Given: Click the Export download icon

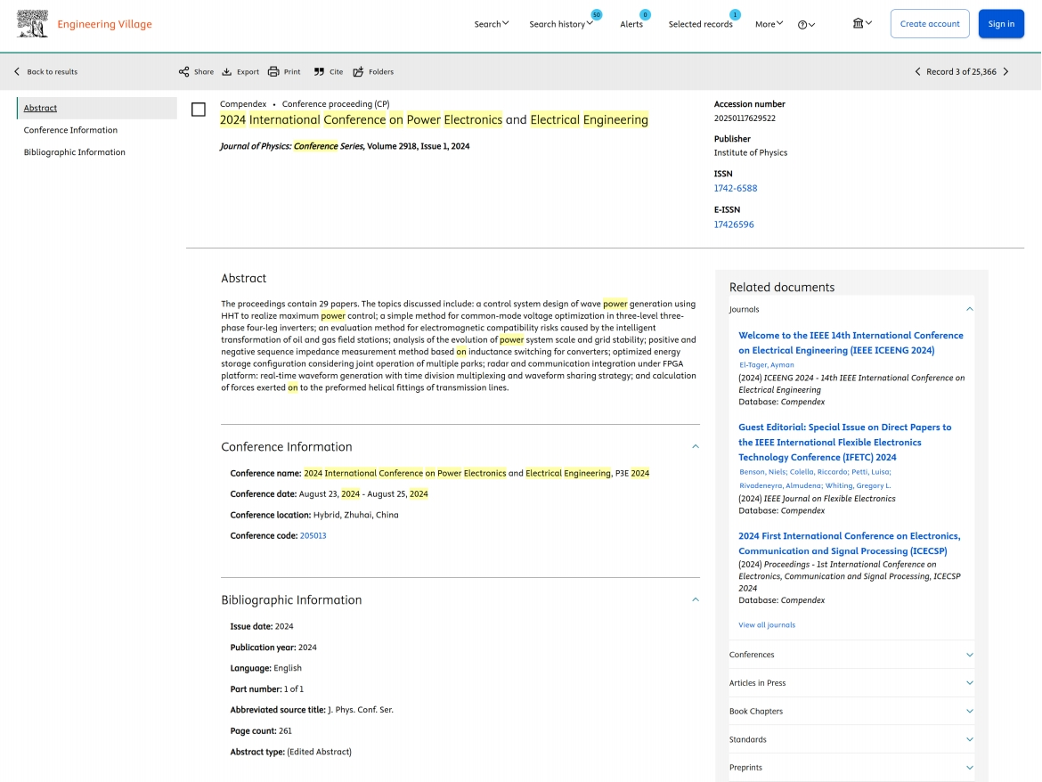Looking at the screenshot, I should 227,72.
